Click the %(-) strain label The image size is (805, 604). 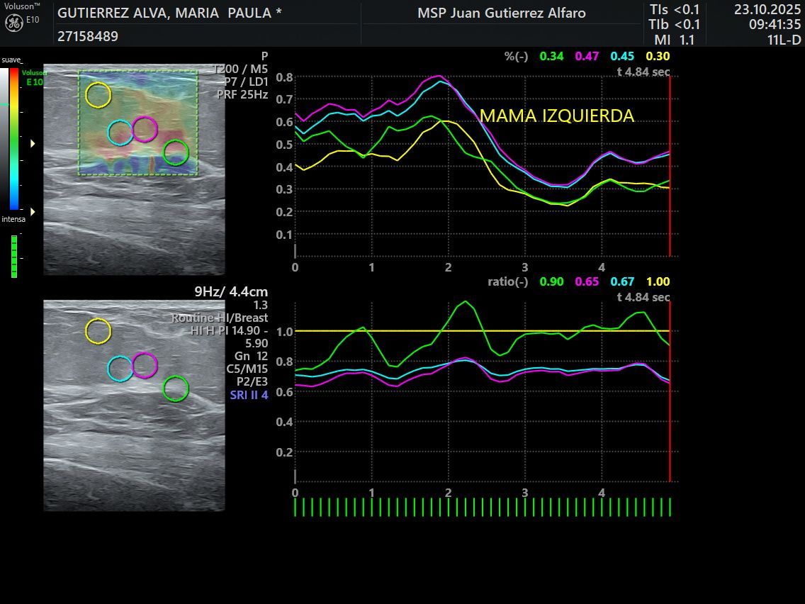tap(516, 56)
